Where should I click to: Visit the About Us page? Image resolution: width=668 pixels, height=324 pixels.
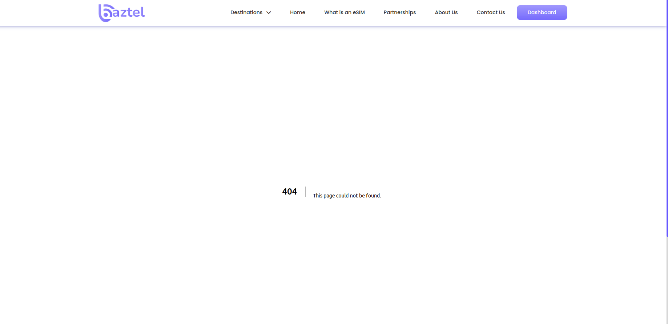click(x=446, y=12)
